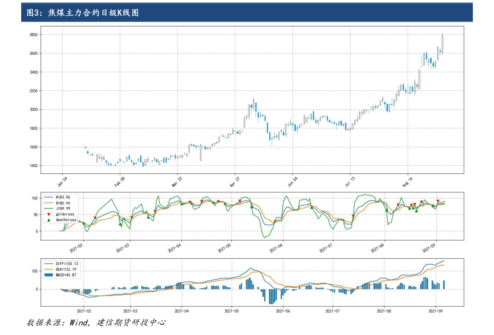Image resolution: width=494 pixels, height=335 pixels.
Task: Click the DIFF=155.12 legend color line
Action: (x=49, y=264)
